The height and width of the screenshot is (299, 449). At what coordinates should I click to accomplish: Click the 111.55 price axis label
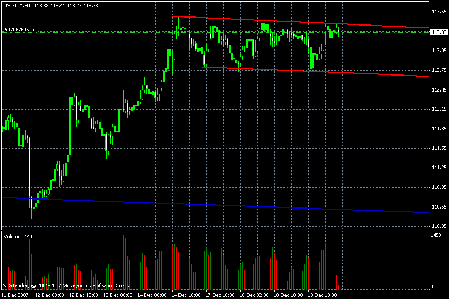439,148
